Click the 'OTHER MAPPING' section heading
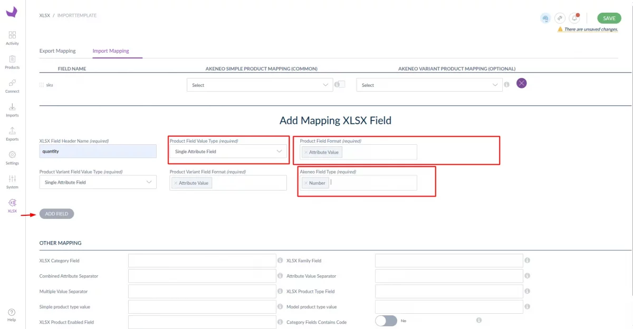 coord(61,243)
